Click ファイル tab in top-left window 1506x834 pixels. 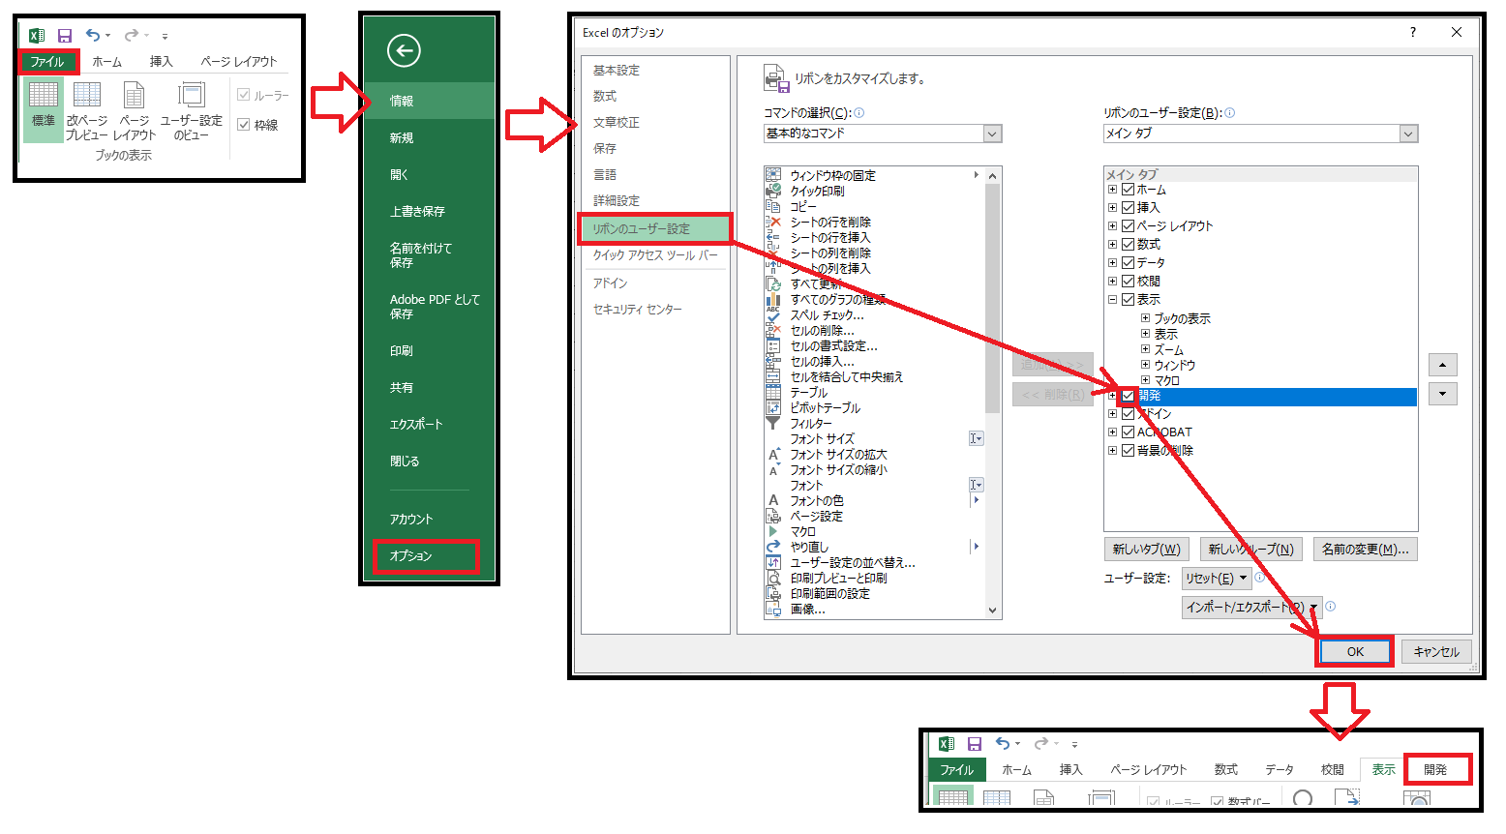pos(47,62)
